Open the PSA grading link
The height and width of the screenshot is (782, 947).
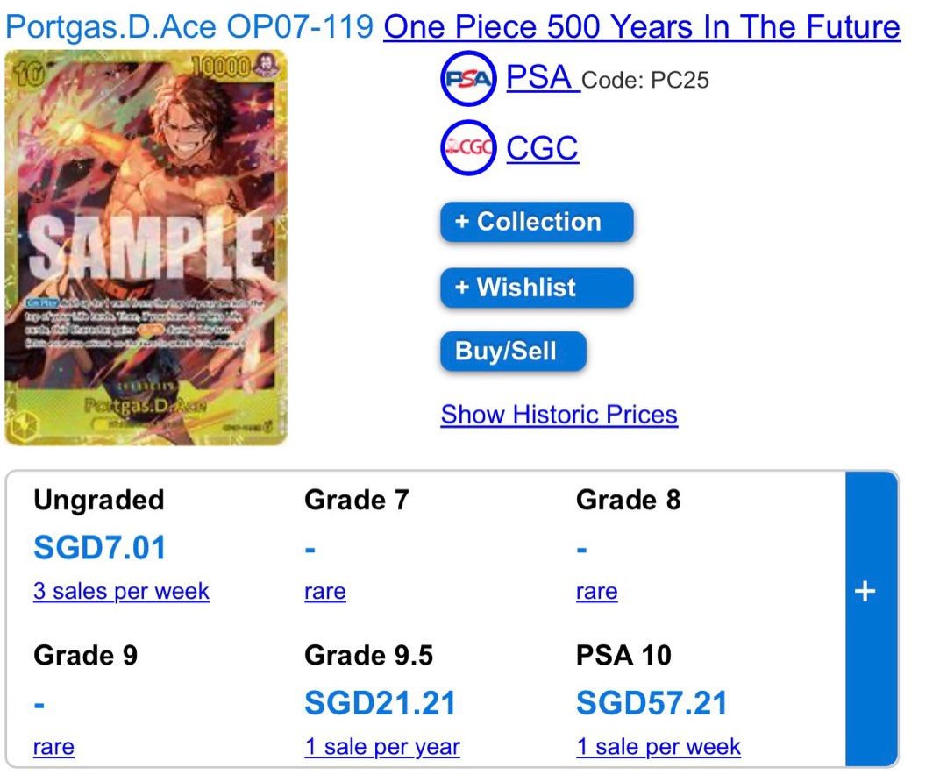pos(541,78)
